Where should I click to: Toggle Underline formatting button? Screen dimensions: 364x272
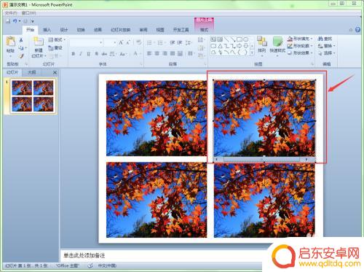[89, 54]
